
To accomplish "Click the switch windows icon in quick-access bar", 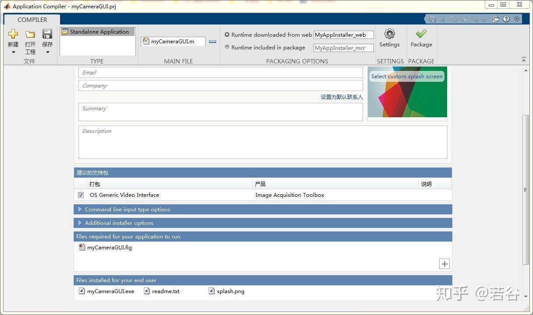I will (496, 19).
